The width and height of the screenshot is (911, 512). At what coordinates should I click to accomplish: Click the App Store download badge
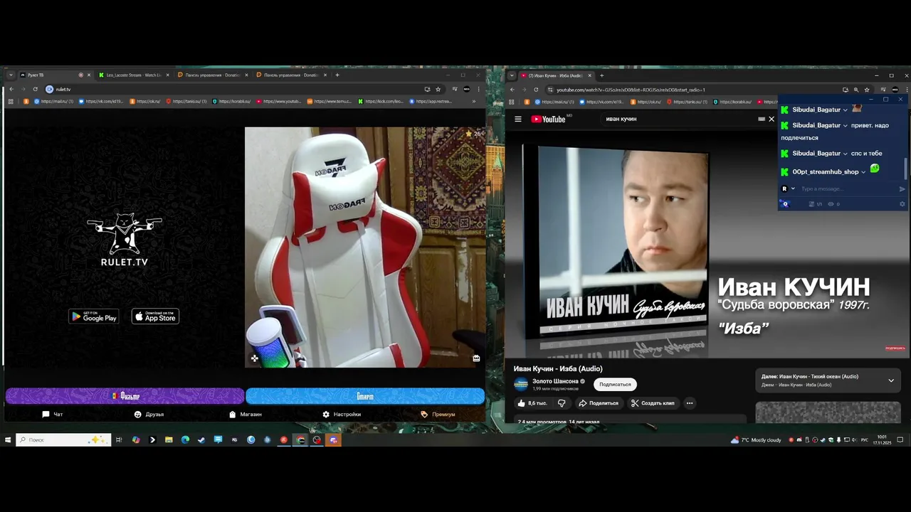(x=155, y=316)
